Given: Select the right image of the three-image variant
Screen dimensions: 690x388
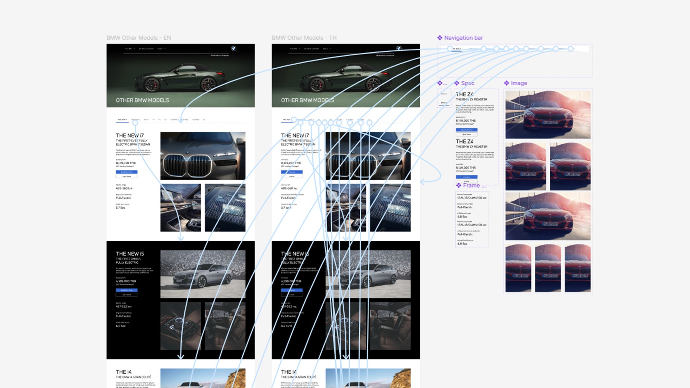Looking at the screenshot, I should click(x=578, y=268).
